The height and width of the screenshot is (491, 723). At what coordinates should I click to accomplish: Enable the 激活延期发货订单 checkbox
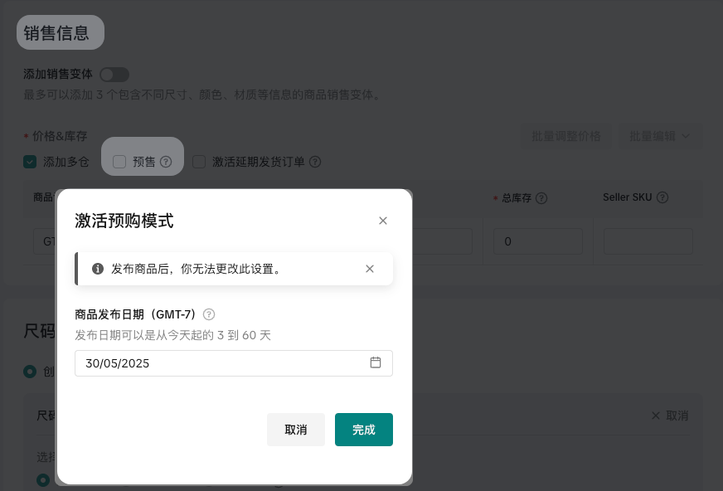[x=199, y=163]
